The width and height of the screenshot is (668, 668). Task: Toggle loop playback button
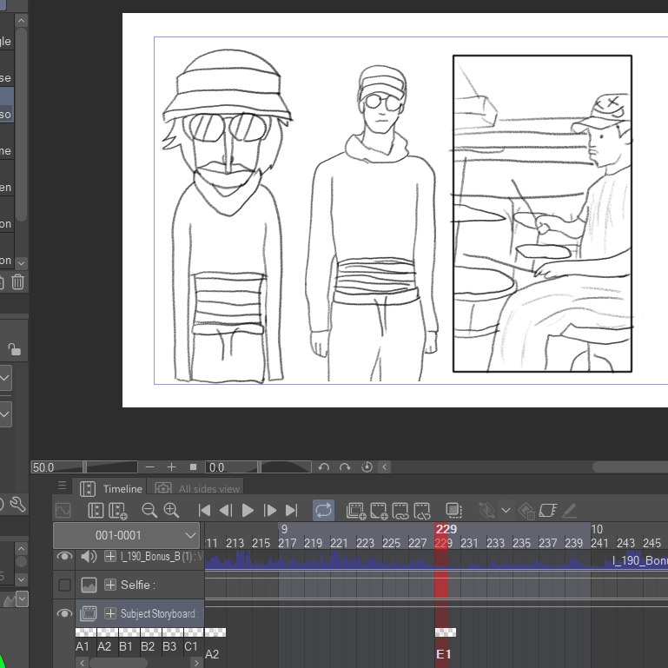coord(323,511)
